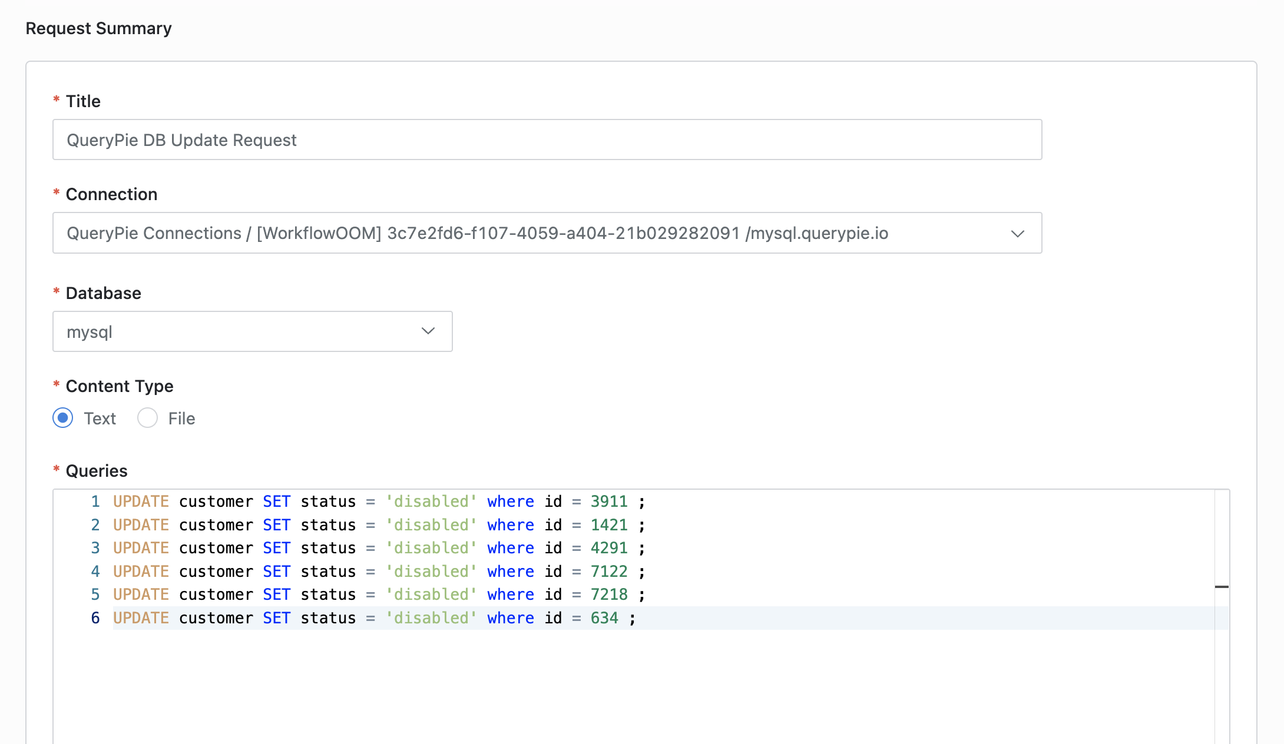Click the Content Type label
The width and height of the screenshot is (1284, 744).
coord(120,386)
